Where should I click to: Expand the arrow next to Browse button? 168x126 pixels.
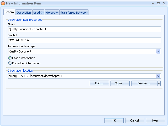tap(159, 83)
